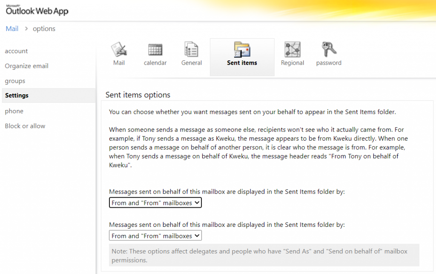
Task: Open the groups section
Action: point(15,81)
